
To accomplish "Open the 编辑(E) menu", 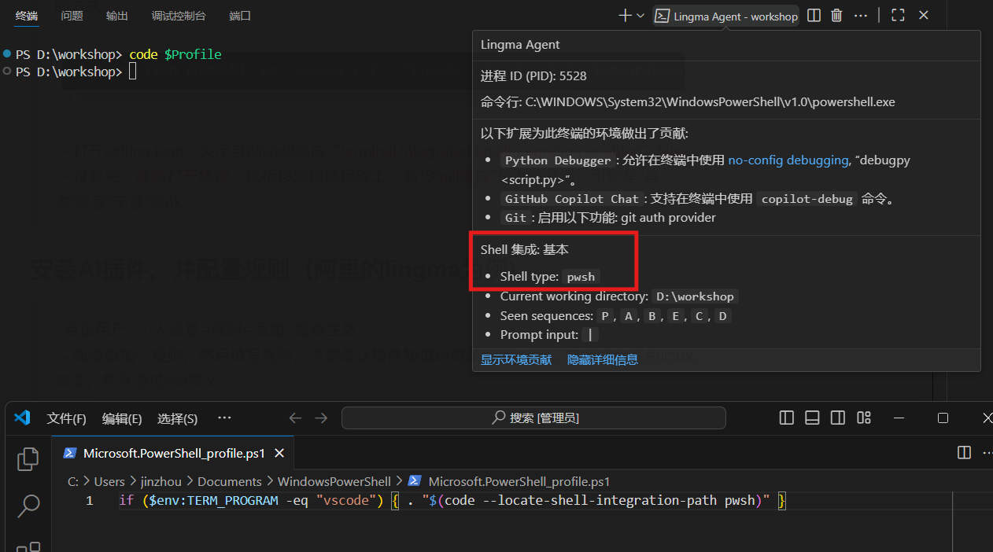I will [x=122, y=418].
